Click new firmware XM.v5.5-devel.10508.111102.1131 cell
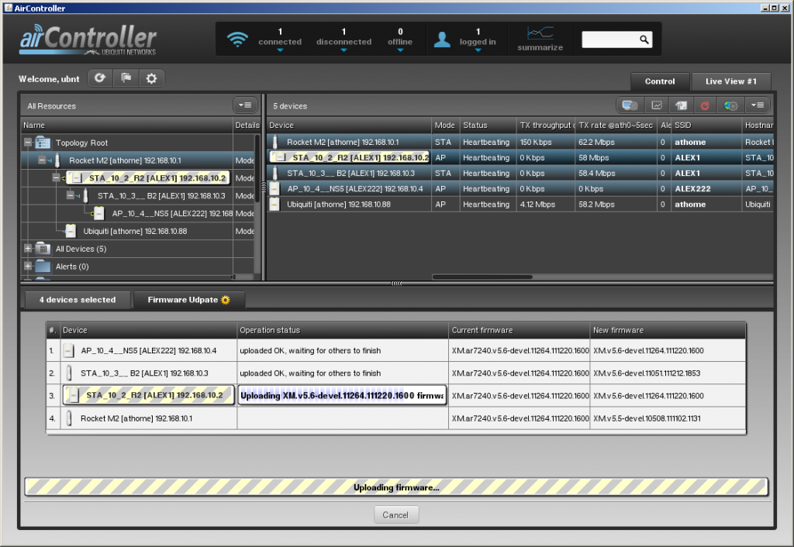This screenshot has height=547, width=794. (x=668, y=418)
